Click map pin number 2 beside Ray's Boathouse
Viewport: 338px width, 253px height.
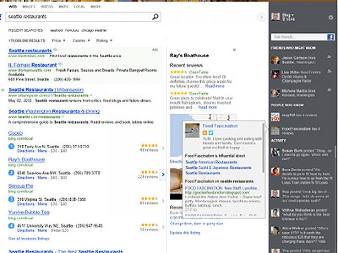point(11,173)
